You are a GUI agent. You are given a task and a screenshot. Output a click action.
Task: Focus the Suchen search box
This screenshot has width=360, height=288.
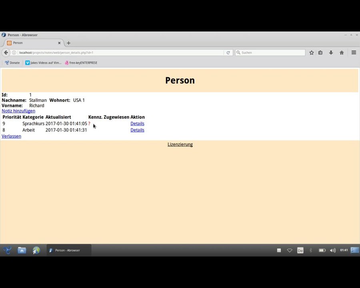[x=270, y=52]
